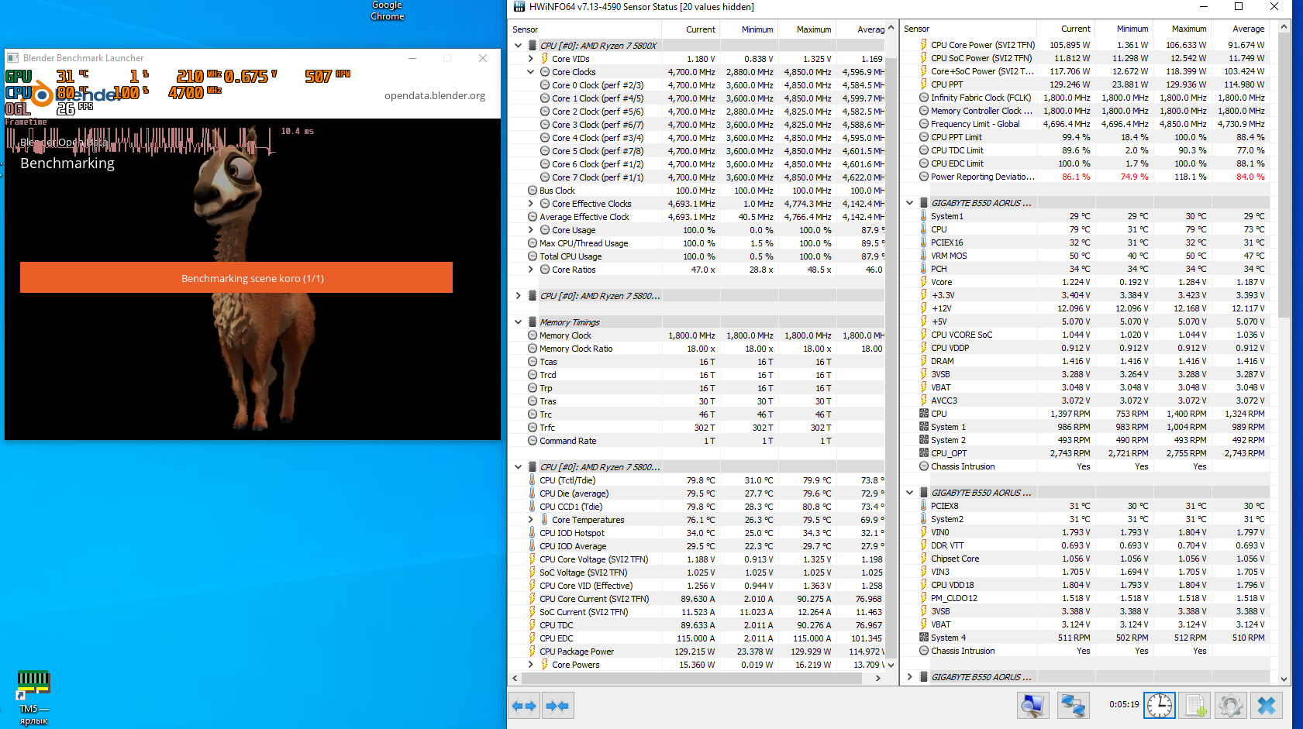Click the expand-layout arrows button in HWiNFO toolbar
The image size is (1303, 729).
524,706
